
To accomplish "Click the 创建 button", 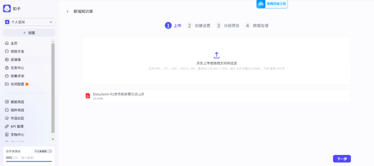I will (x=29, y=33).
